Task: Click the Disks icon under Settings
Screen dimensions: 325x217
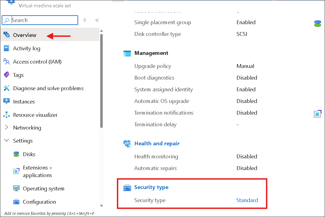Action: pyautogui.click(x=16, y=154)
